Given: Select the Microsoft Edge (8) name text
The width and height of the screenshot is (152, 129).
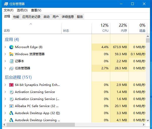Looking at the screenshot, I should point(29,47).
